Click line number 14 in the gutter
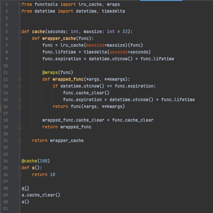The width and height of the screenshot is (213, 213). pos(5,93)
